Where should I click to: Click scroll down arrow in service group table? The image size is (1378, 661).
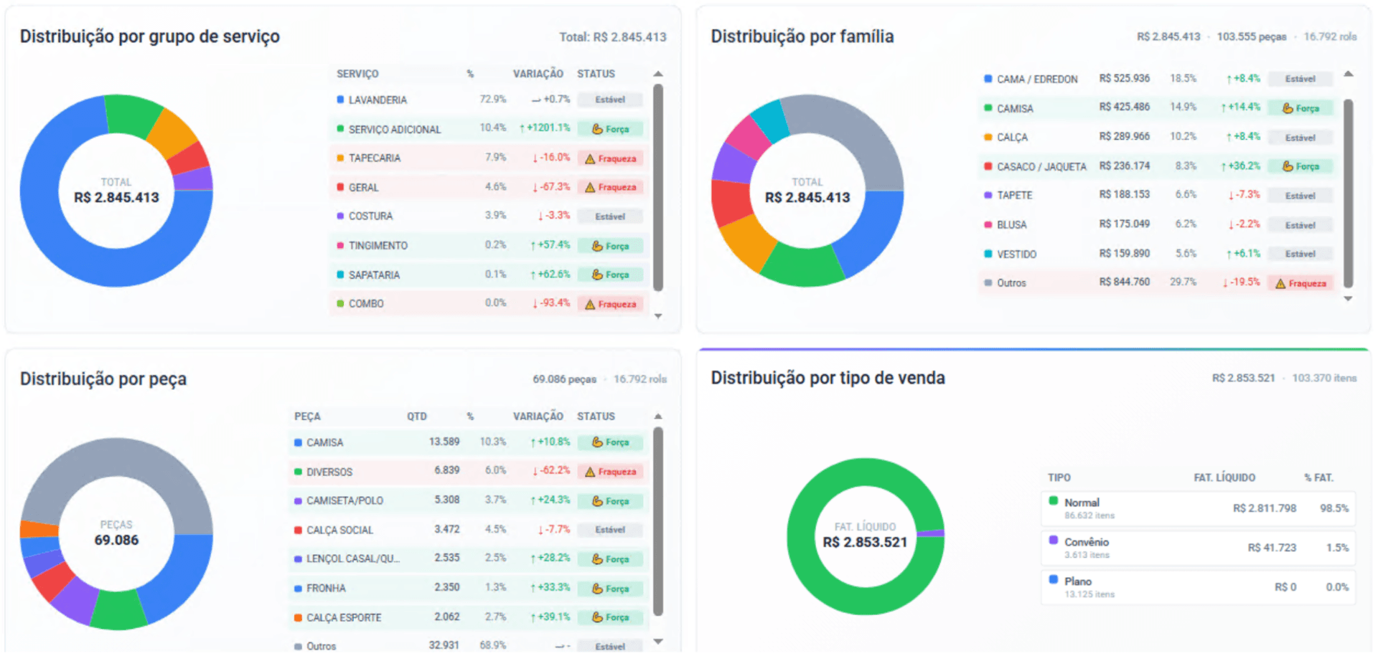pyautogui.click(x=658, y=316)
